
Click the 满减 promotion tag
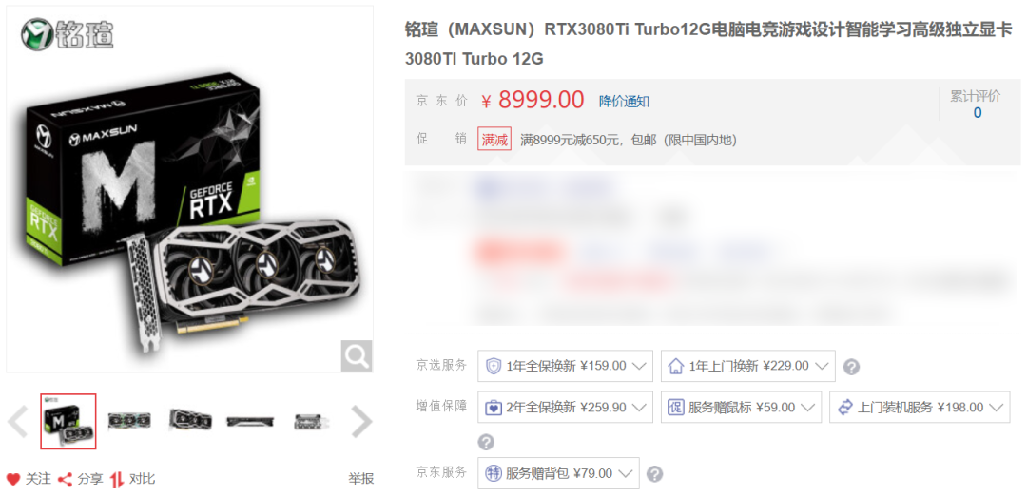(x=494, y=140)
